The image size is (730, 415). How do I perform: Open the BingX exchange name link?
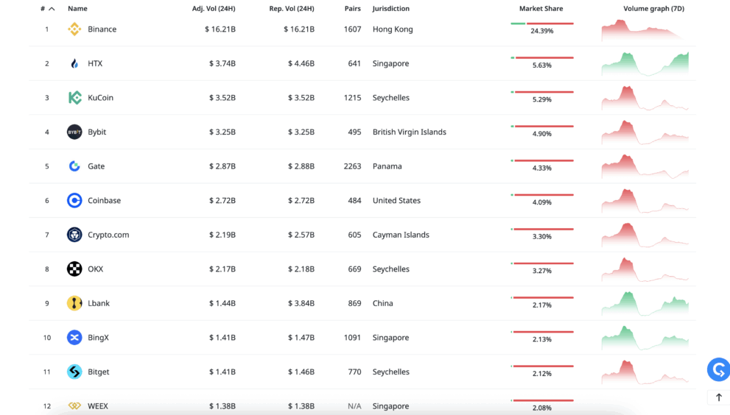point(99,338)
